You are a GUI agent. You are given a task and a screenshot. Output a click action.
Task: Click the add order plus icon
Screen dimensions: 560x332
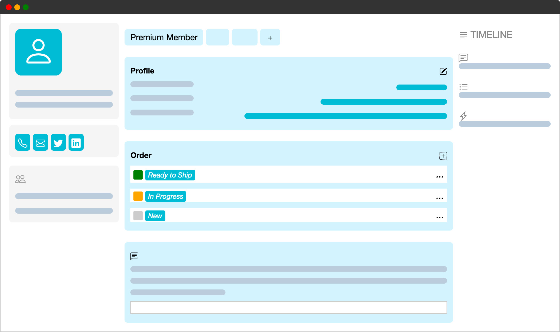pyautogui.click(x=443, y=156)
